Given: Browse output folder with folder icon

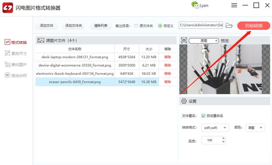Looking at the screenshot, I should pyautogui.click(x=229, y=26).
